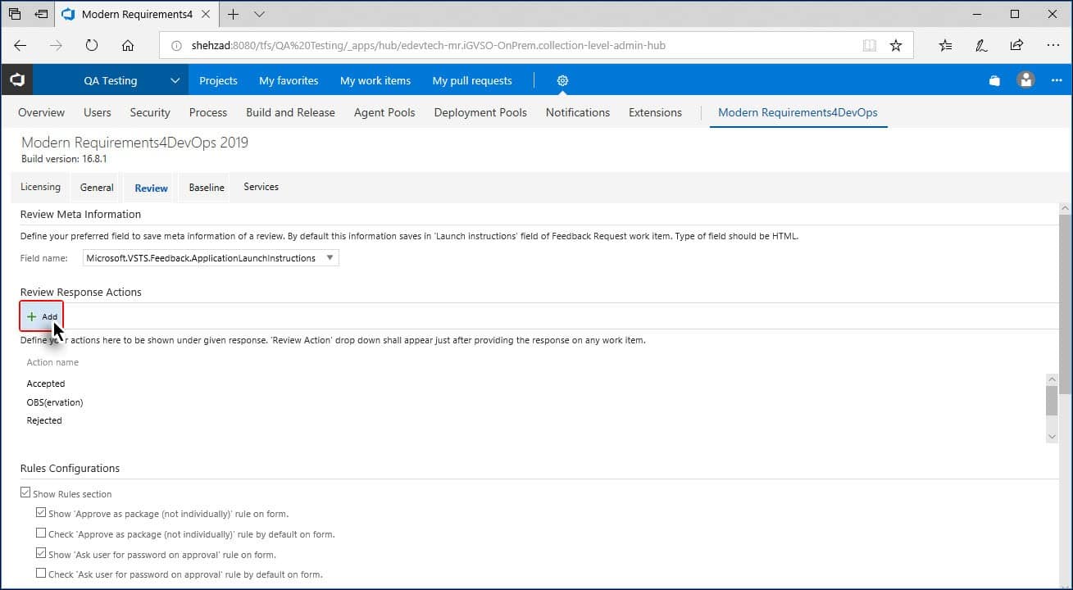Switch to the General tab
This screenshot has width=1073, height=590.
pyautogui.click(x=97, y=188)
